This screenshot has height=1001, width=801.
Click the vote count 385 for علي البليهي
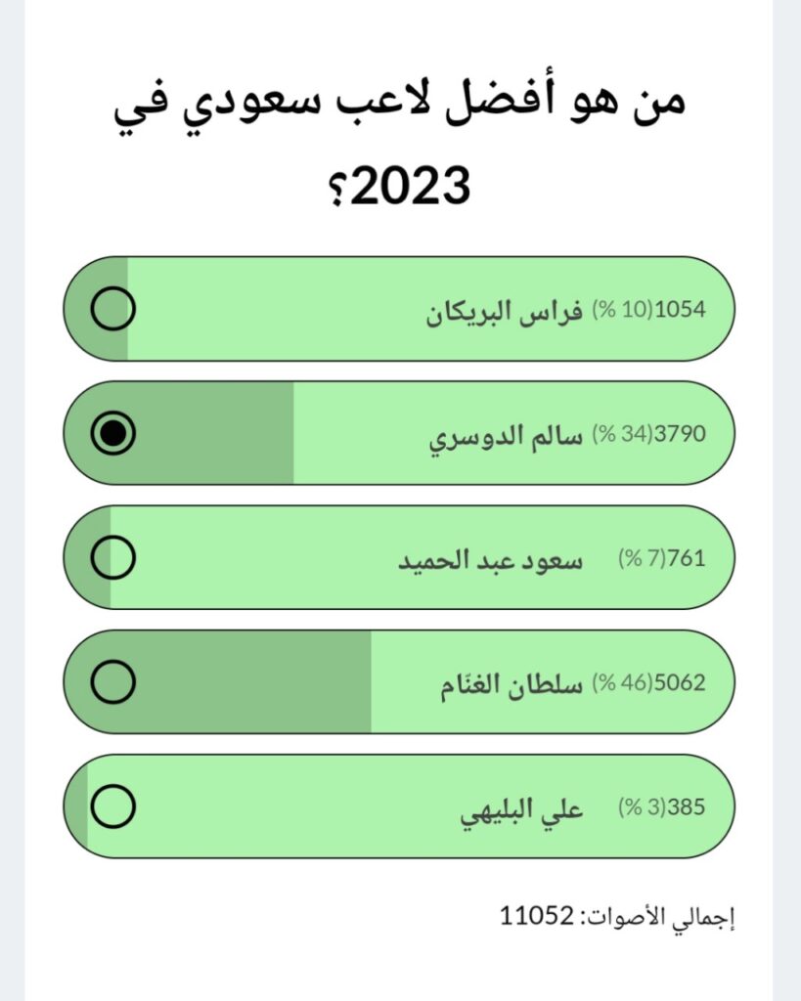[x=686, y=805]
